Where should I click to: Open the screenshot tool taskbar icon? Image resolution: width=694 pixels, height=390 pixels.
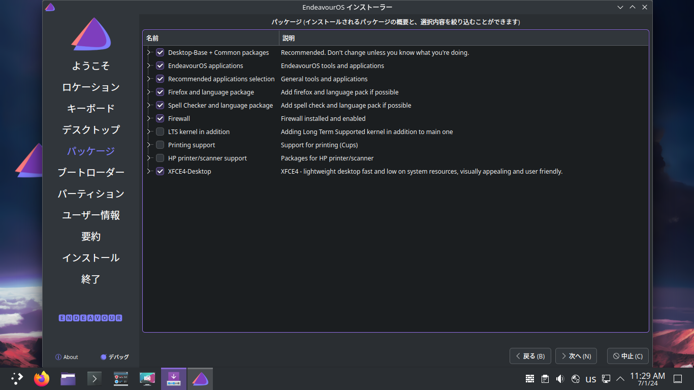pos(147,378)
